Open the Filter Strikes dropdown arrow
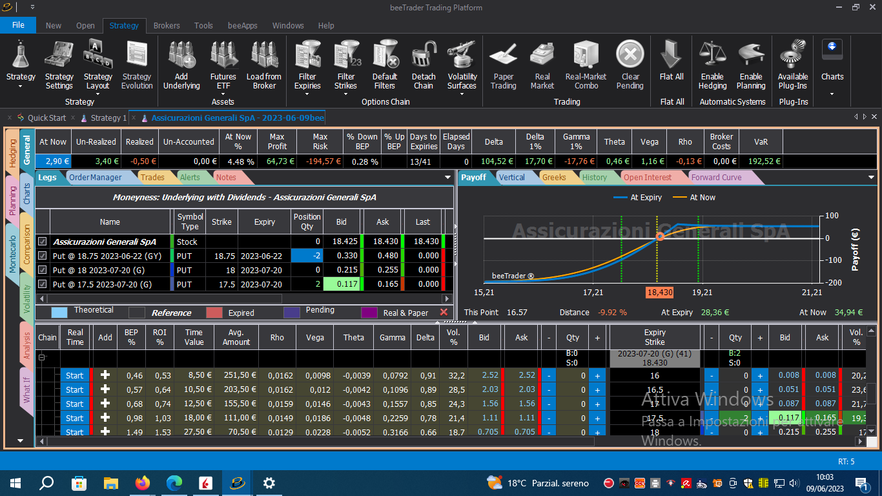The width and height of the screenshot is (882, 496). coord(345,94)
